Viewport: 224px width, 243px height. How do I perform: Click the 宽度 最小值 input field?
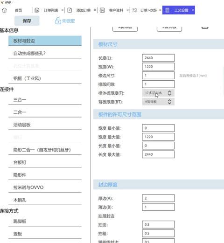click(158, 128)
